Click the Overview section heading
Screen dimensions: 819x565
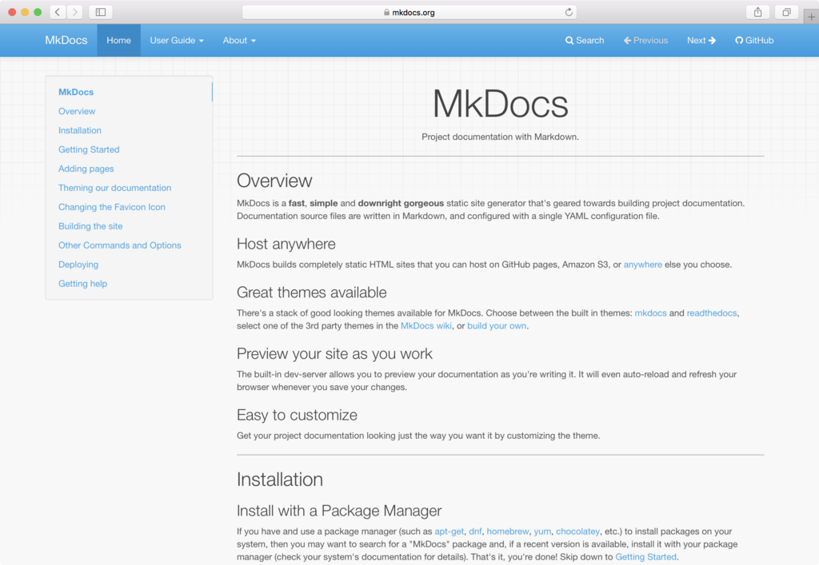point(274,181)
